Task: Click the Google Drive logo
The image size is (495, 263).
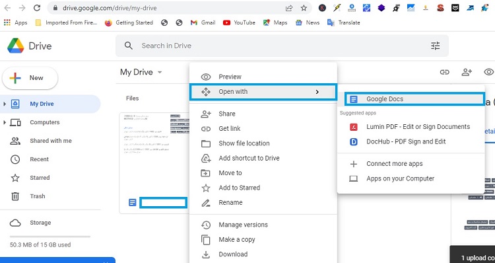Action: coord(16,46)
